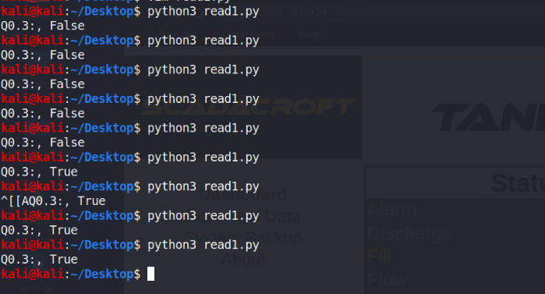This screenshot has width=545, height=294.
Task: Click the SCADACROFT logo behind the terminal
Action: tap(248, 108)
